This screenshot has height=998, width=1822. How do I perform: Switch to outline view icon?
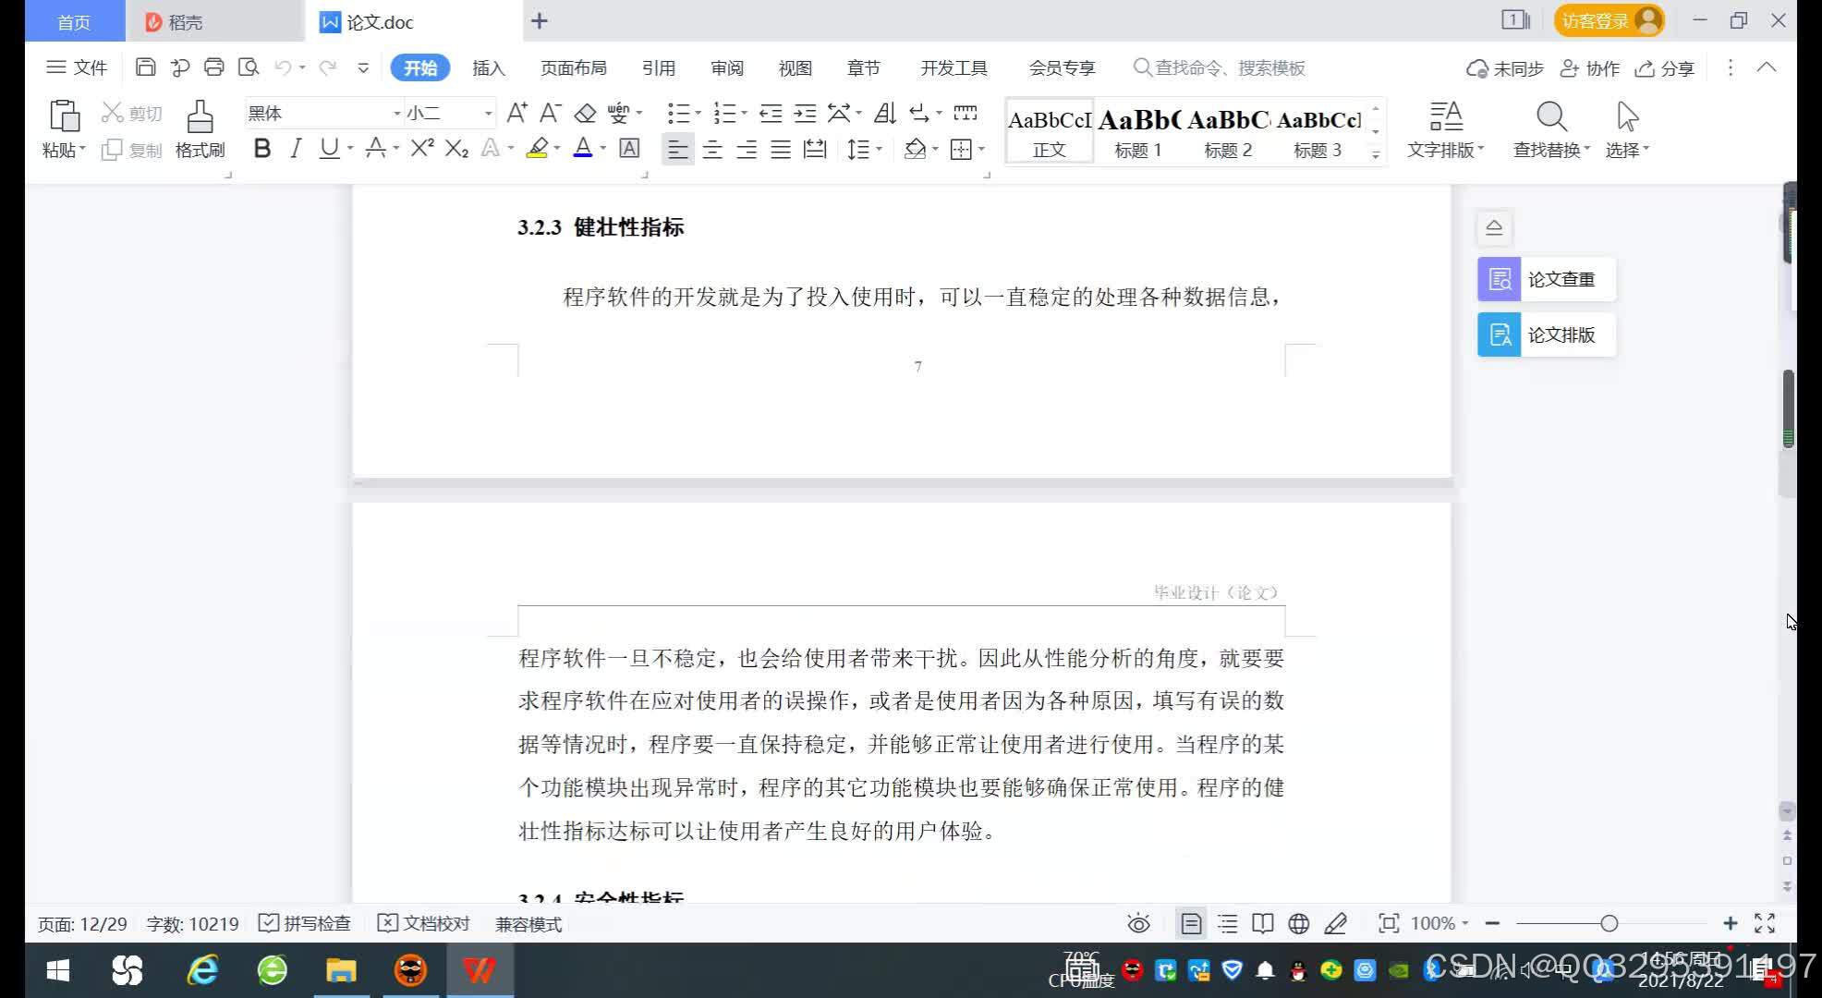tap(1227, 923)
